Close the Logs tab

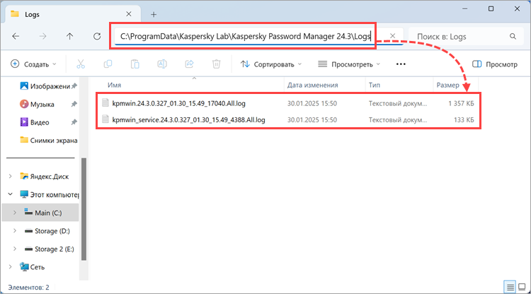(129, 14)
